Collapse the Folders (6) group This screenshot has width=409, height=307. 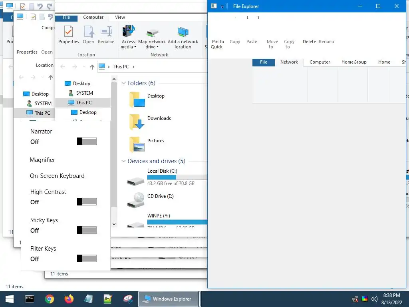click(x=124, y=83)
